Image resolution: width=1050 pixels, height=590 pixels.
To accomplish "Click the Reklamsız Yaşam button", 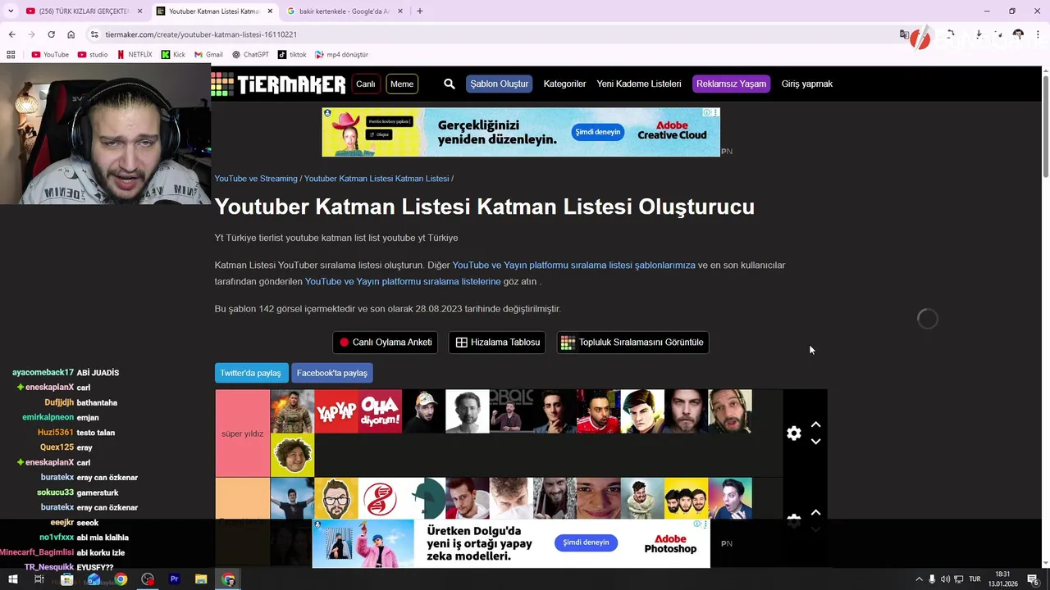I will pos(731,84).
